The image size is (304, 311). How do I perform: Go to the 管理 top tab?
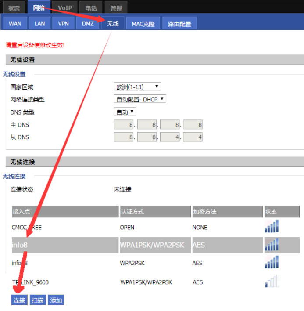tap(116, 8)
